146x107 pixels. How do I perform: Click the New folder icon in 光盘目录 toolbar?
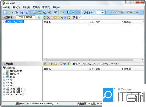(x=52, y=17)
